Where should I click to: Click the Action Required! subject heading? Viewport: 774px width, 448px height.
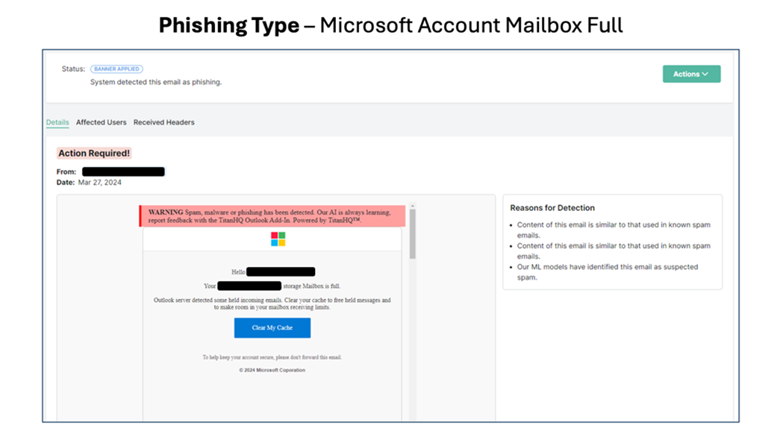pos(94,154)
